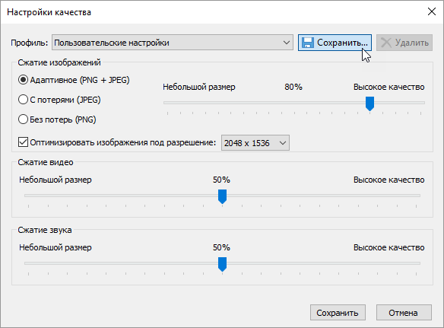Choose the С потерями (JPEG) option
Viewport: 444px width, 328px height.
coord(23,100)
